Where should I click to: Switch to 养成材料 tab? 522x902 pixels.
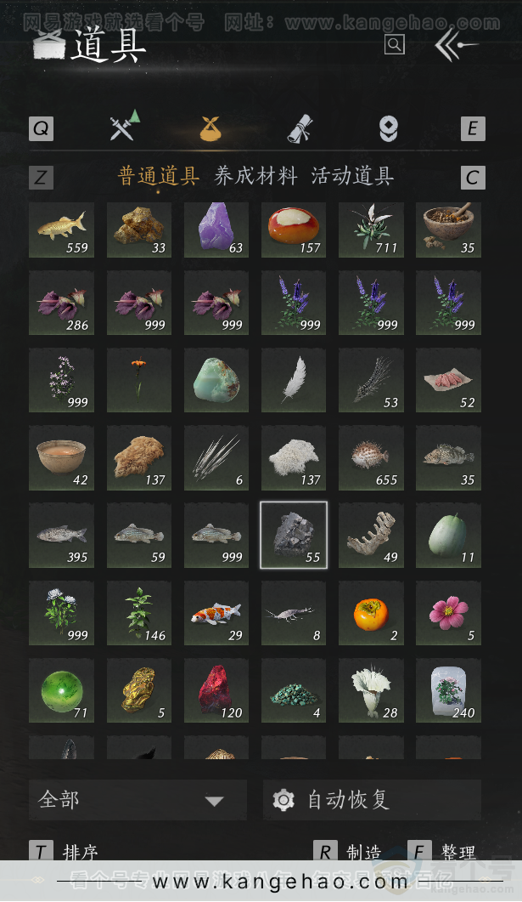(255, 176)
